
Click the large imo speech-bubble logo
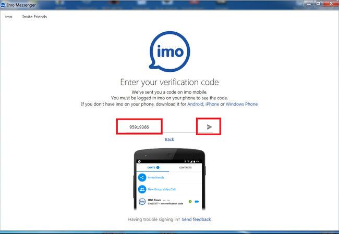click(169, 51)
